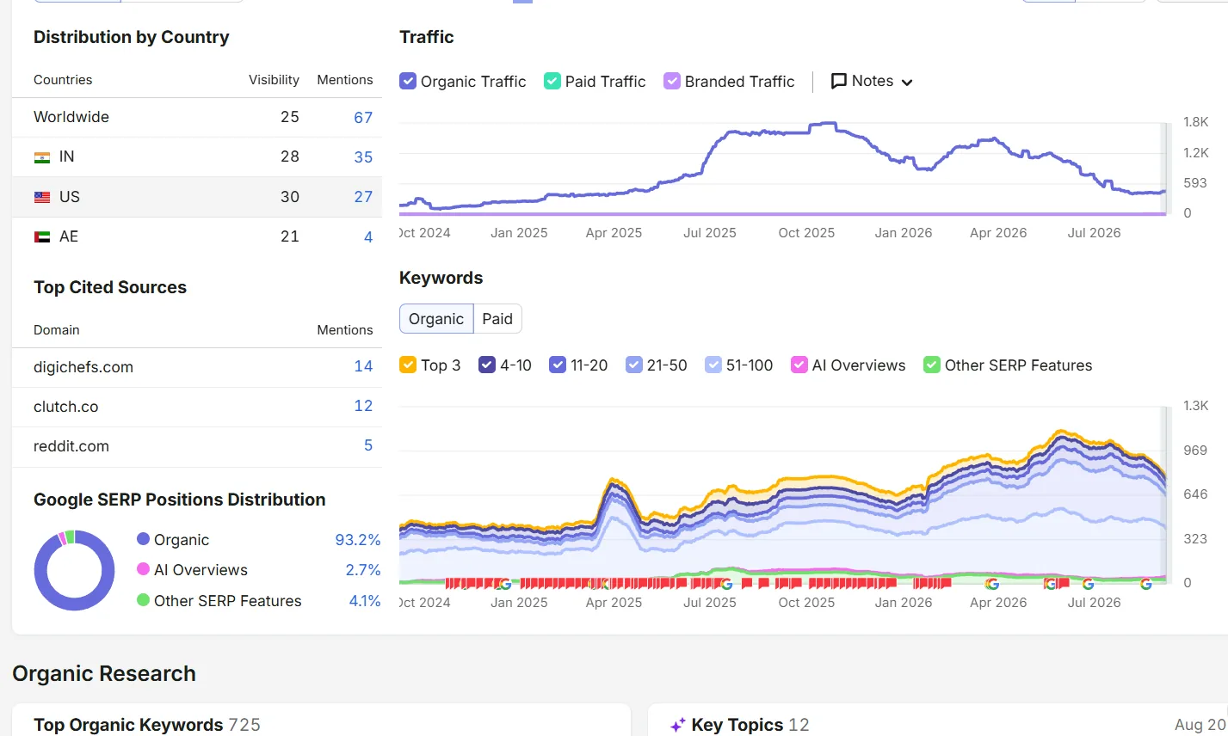Open IN mentions count 35
Viewport: 1228px width, 736px height.
(363, 157)
